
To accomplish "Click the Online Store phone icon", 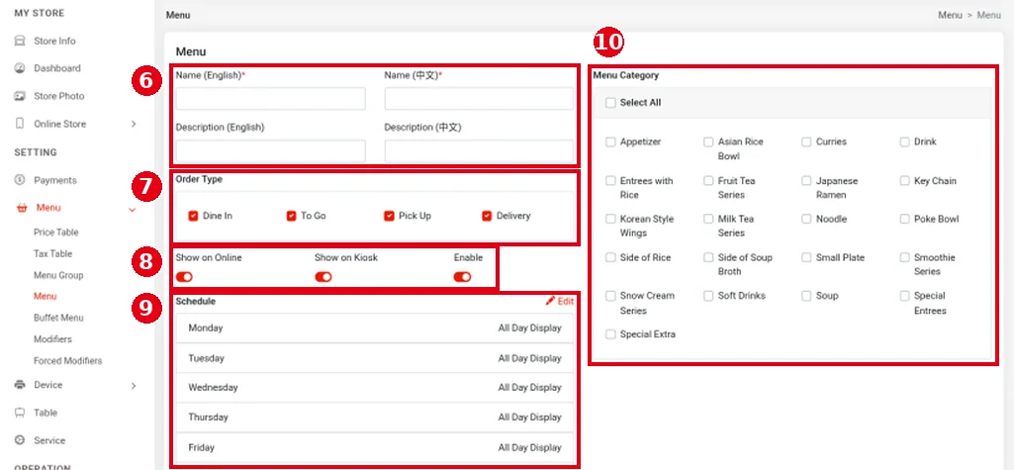I will coord(20,124).
